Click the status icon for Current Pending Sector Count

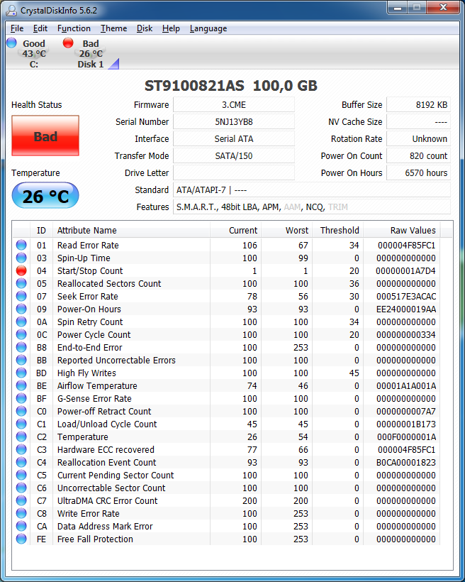(x=21, y=475)
